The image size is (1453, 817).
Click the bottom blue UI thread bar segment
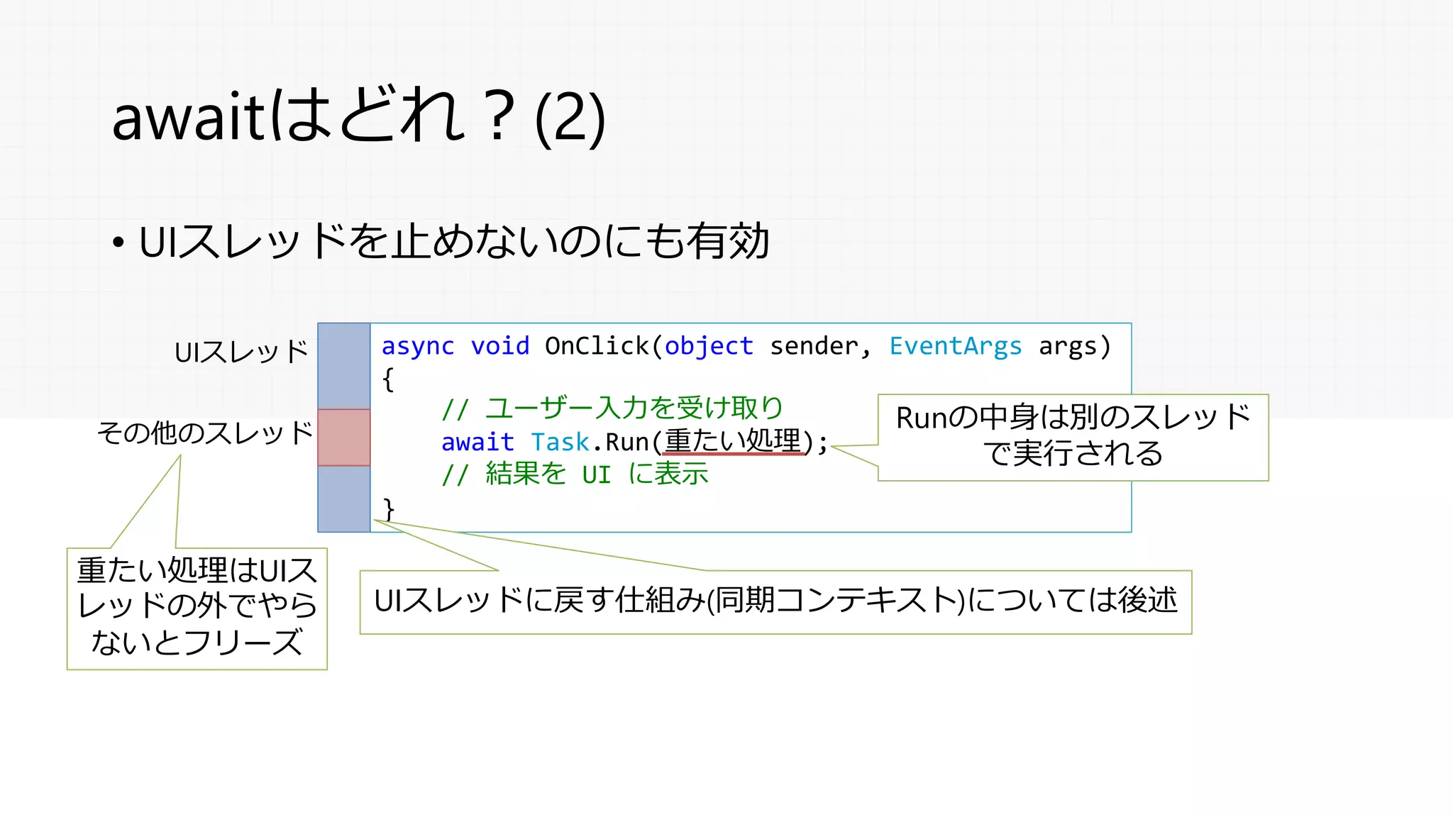coord(344,499)
